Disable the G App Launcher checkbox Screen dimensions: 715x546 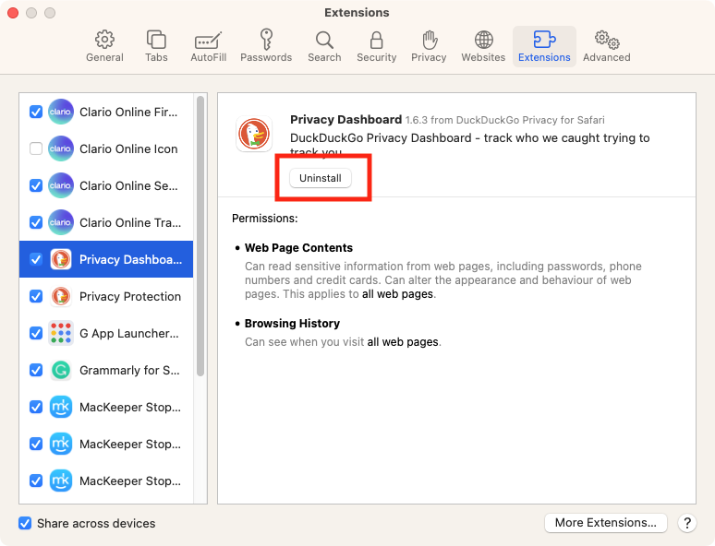click(36, 333)
